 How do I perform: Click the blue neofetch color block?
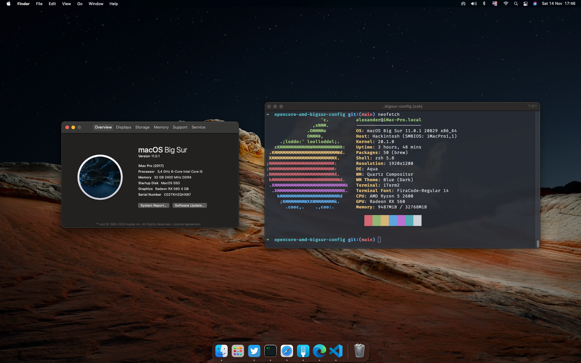393,221
